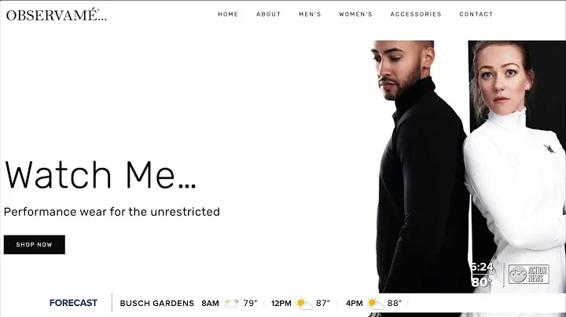
Task: Open the ACCESSORIES menu item
Action: click(x=416, y=14)
